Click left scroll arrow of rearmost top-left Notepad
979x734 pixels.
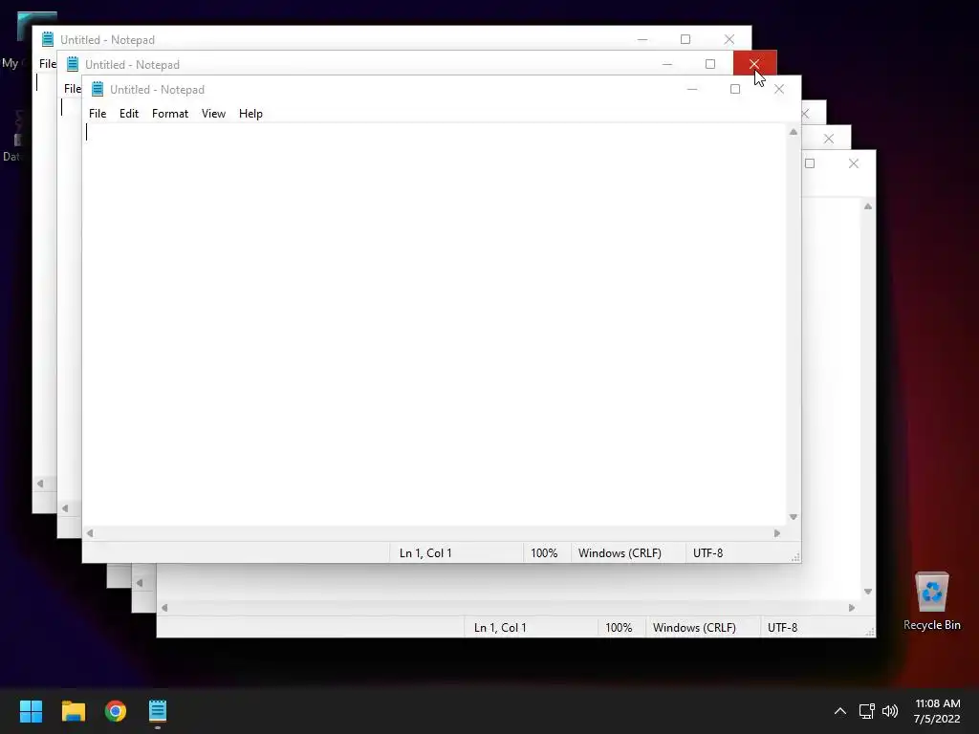[x=40, y=483]
